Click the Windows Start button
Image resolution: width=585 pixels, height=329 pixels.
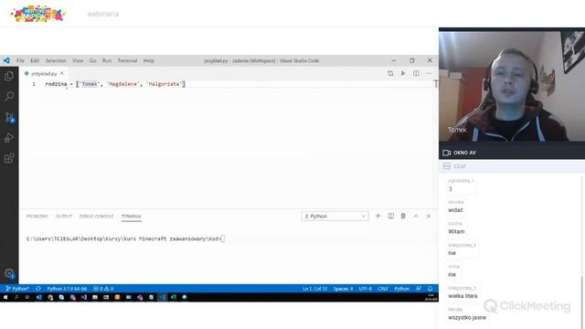click(5, 297)
